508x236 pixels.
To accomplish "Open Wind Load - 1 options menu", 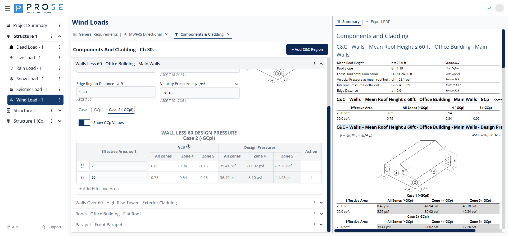I will pos(59,100).
